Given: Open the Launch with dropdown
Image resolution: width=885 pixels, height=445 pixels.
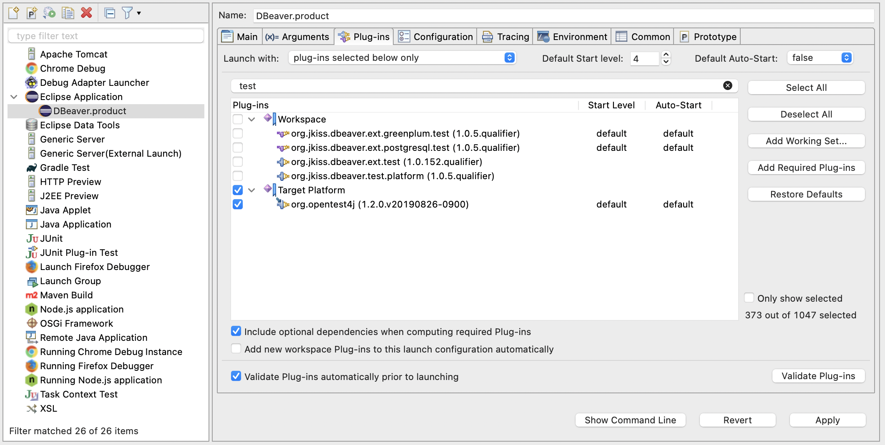Looking at the screenshot, I should click(x=402, y=57).
